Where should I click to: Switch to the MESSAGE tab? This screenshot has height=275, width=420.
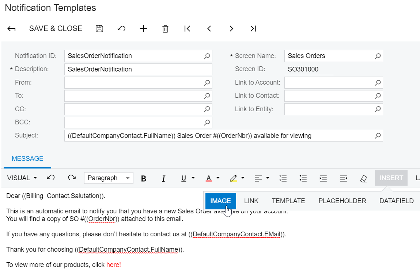click(27, 159)
